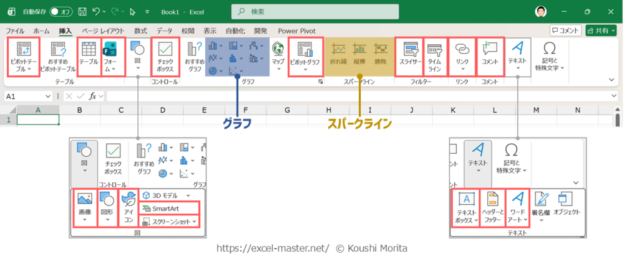Switch to the 数式 tab
This screenshot has height=254, width=624.
[140, 31]
